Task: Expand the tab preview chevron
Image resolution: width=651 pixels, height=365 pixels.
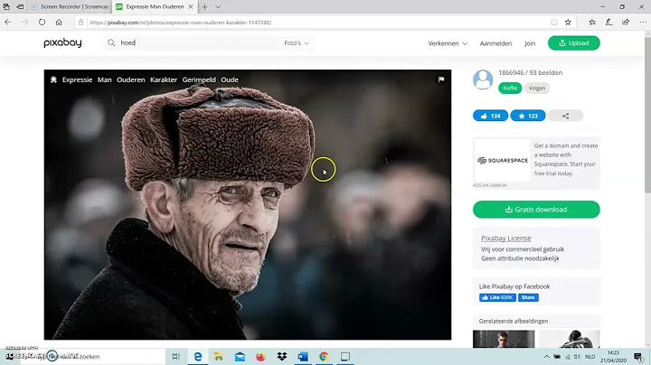Action: (218, 6)
